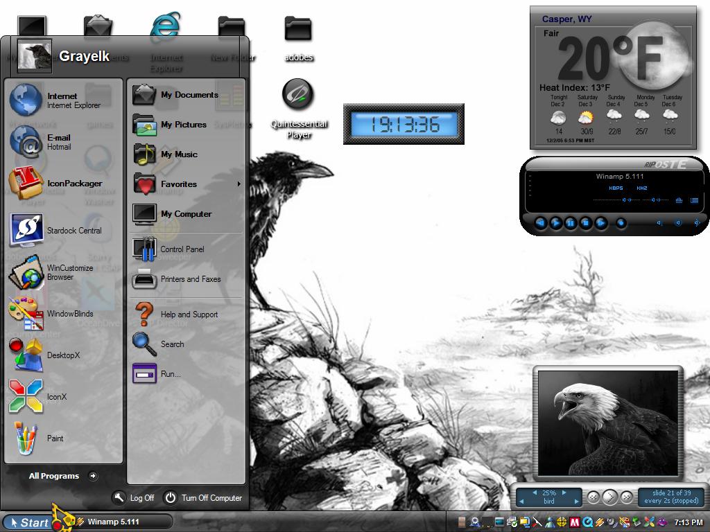Open My Pictures

coord(186,125)
